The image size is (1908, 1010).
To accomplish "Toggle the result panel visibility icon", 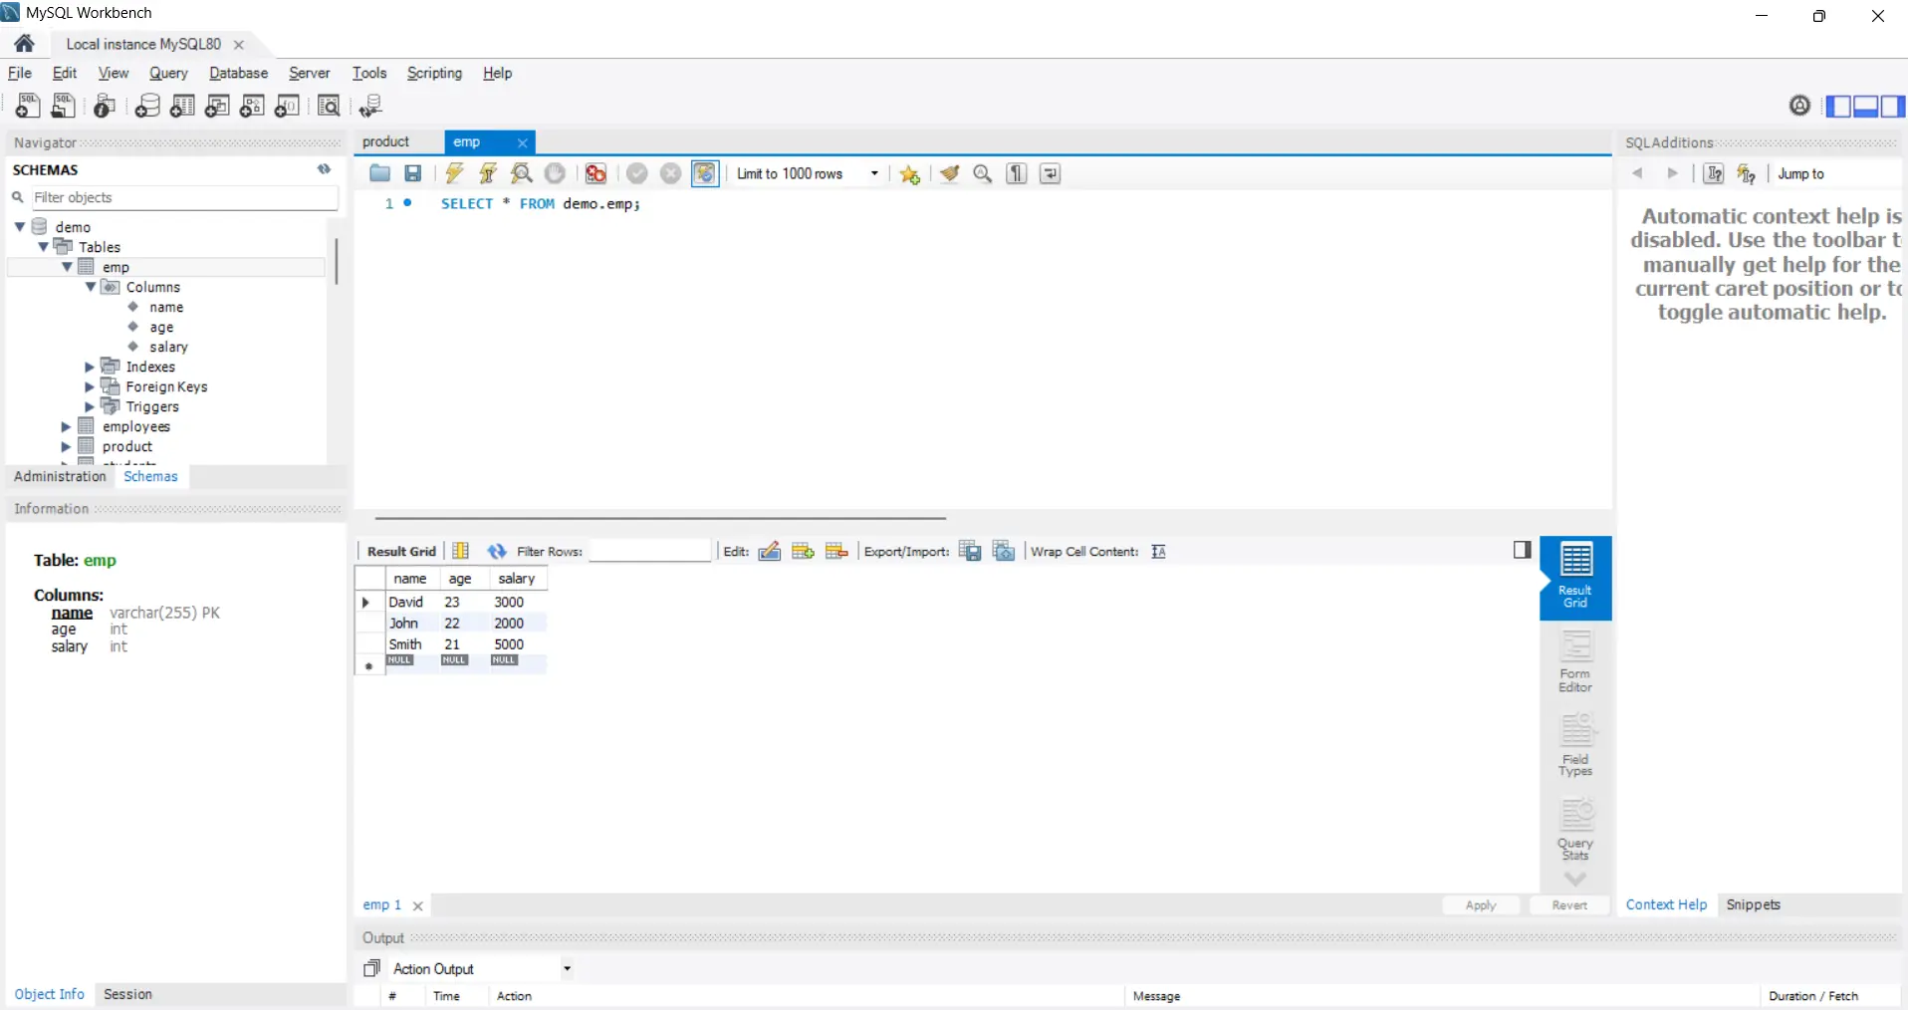I will (x=1522, y=550).
